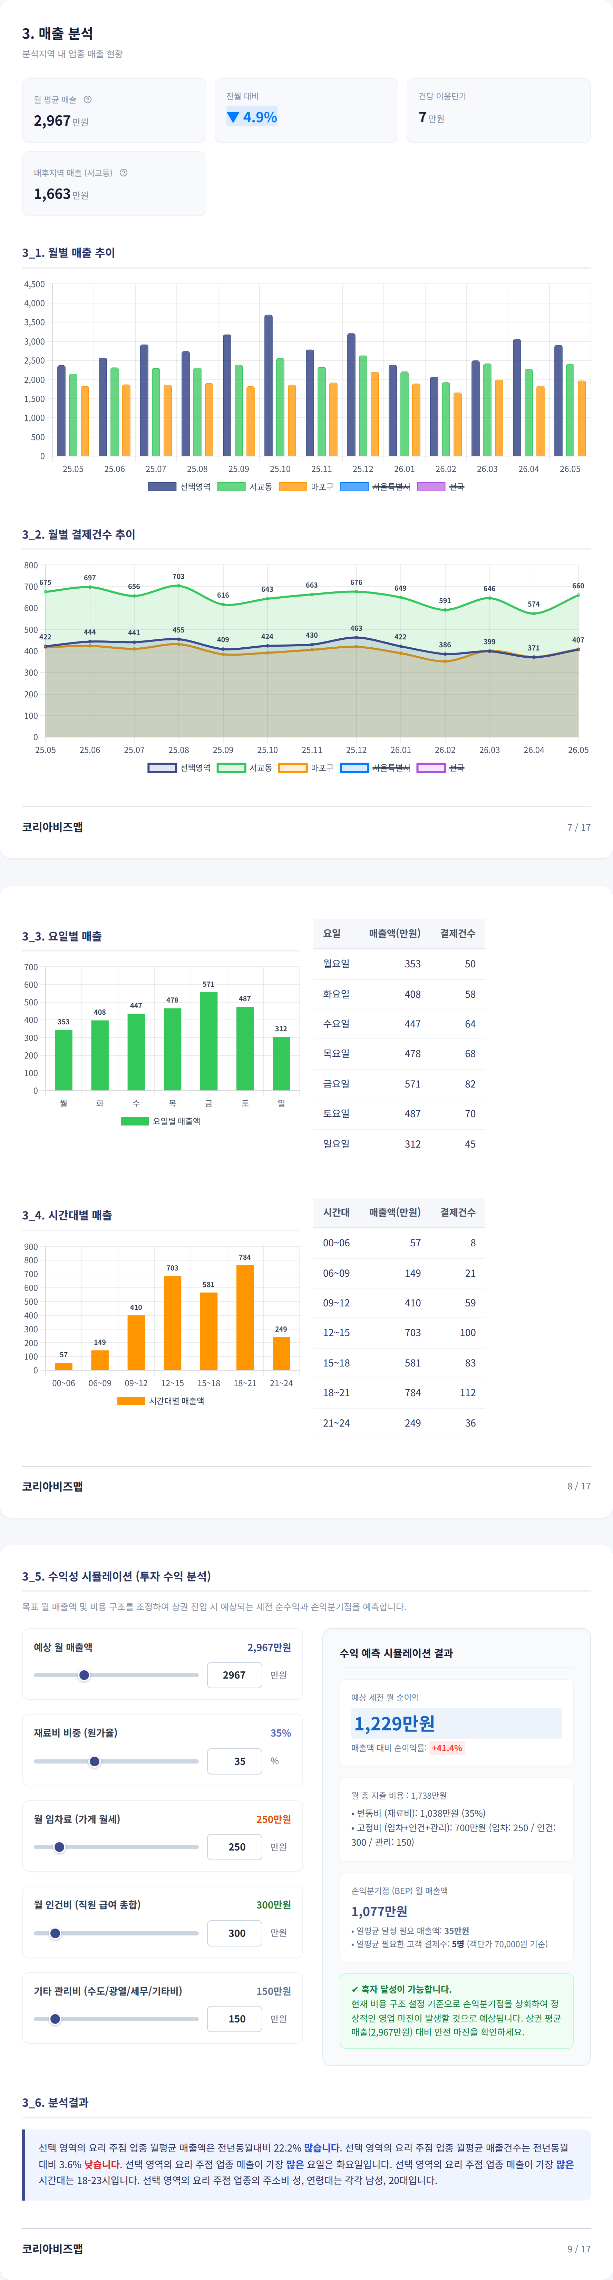
Task: Select the 21~24 row label in 시간대 table
Action: [x=336, y=1423]
